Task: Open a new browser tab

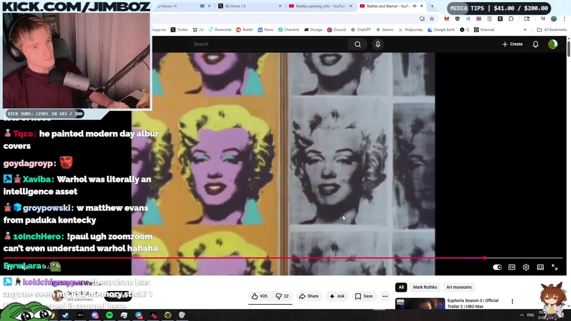Action: [432, 6]
